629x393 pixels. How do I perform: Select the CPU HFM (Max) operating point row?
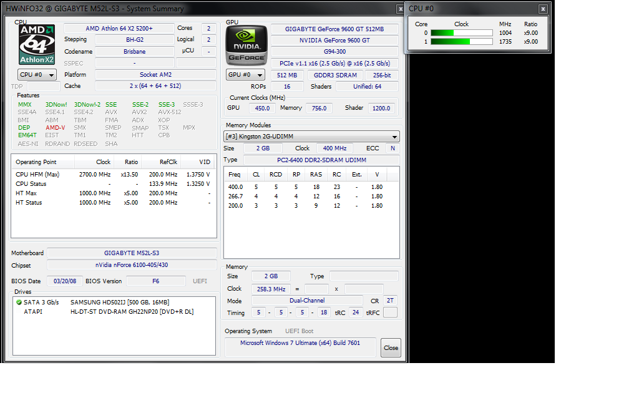click(114, 175)
